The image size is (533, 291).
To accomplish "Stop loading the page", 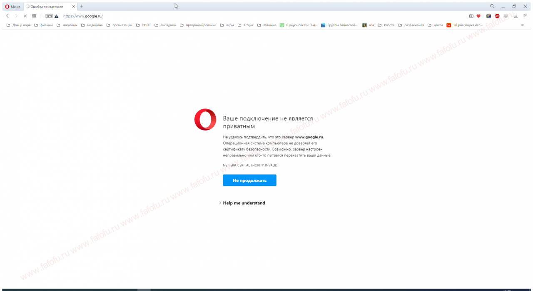I will [25, 16].
